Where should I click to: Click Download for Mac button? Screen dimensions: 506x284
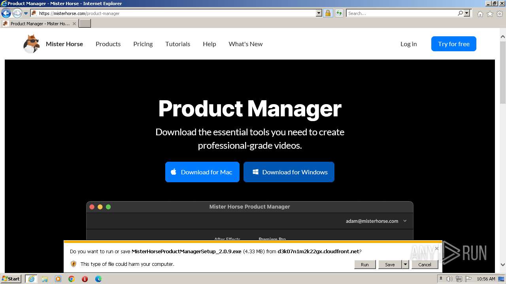pos(202,172)
